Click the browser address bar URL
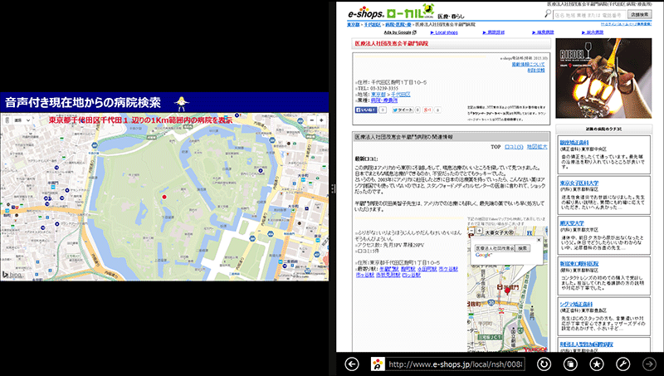 coord(456,364)
